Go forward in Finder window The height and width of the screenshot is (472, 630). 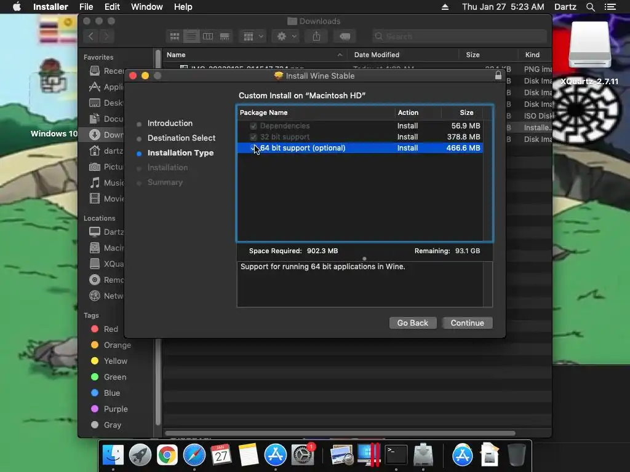point(106,36)
